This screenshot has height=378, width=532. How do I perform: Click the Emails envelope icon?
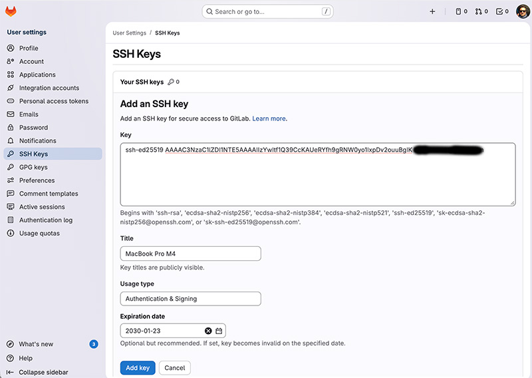[11, 114]
